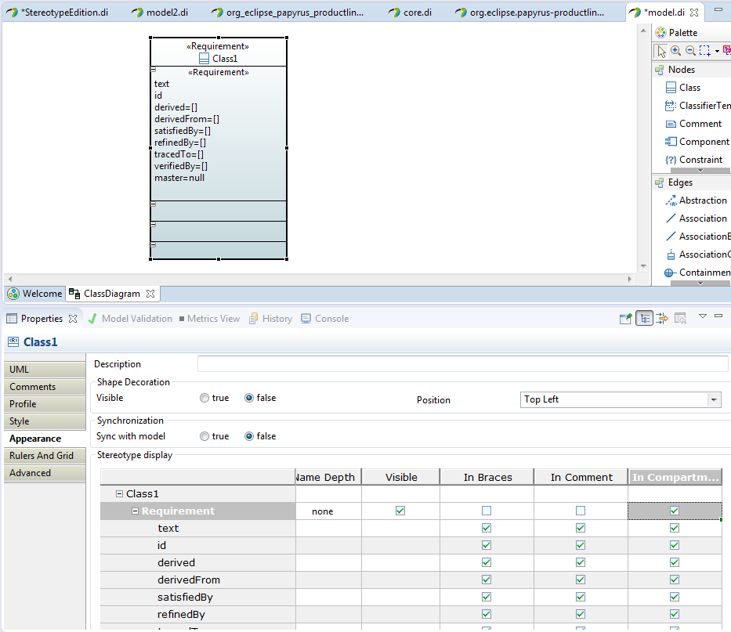Collapse the Edges palette drawer

[x=680, y=182]
